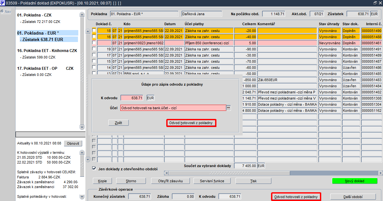Click the Zůstatek 72 217.00 CZK line
This screenshot has height=201, width=383.
(x=40, y=22)
